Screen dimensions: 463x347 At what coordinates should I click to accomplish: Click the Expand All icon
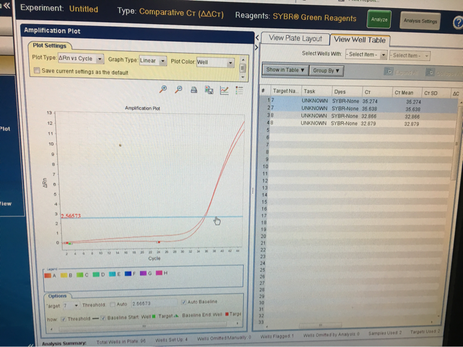click(388, 71)
